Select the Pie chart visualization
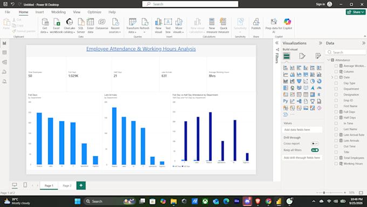Screen dimensions: 367x207 tap(312, 82)
